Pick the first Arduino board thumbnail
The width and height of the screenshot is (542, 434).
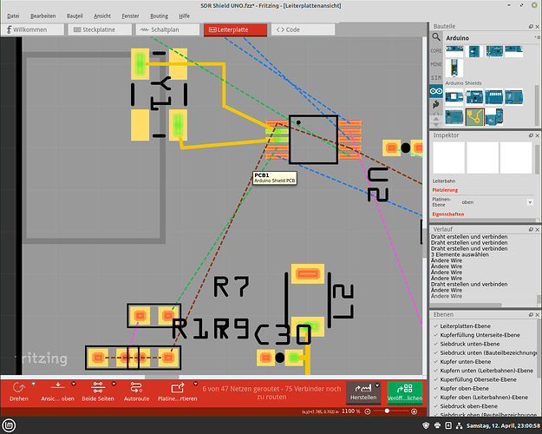454,51
